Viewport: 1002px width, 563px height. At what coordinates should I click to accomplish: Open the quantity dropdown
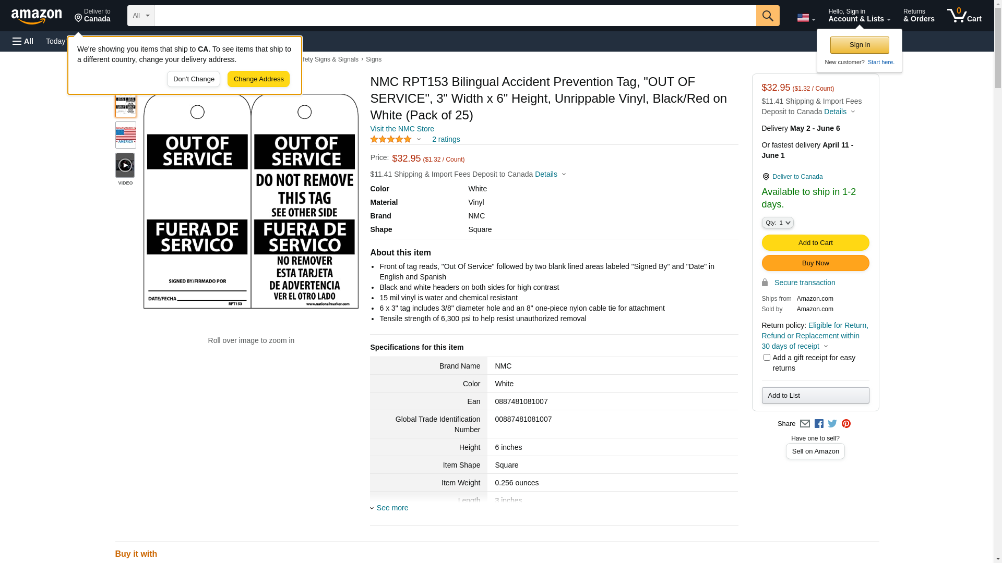tap(778, 223)
